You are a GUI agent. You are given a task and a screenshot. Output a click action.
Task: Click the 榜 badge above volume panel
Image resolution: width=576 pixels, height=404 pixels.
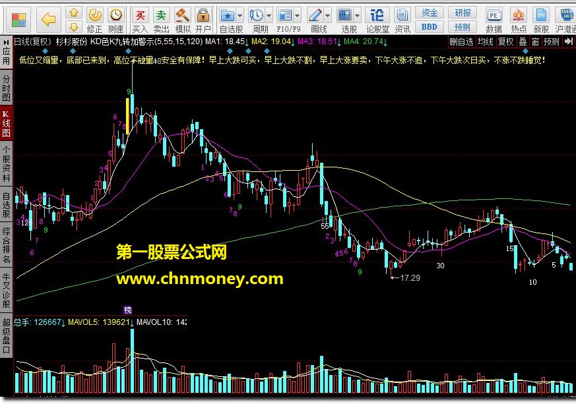tap(127, 310)
